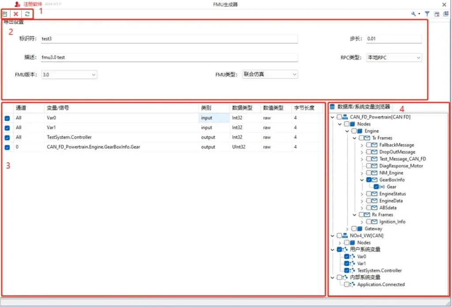This screenshot has height=307, width=452.
Task: Click the red X delete icon
Action: tap(16, 14)
